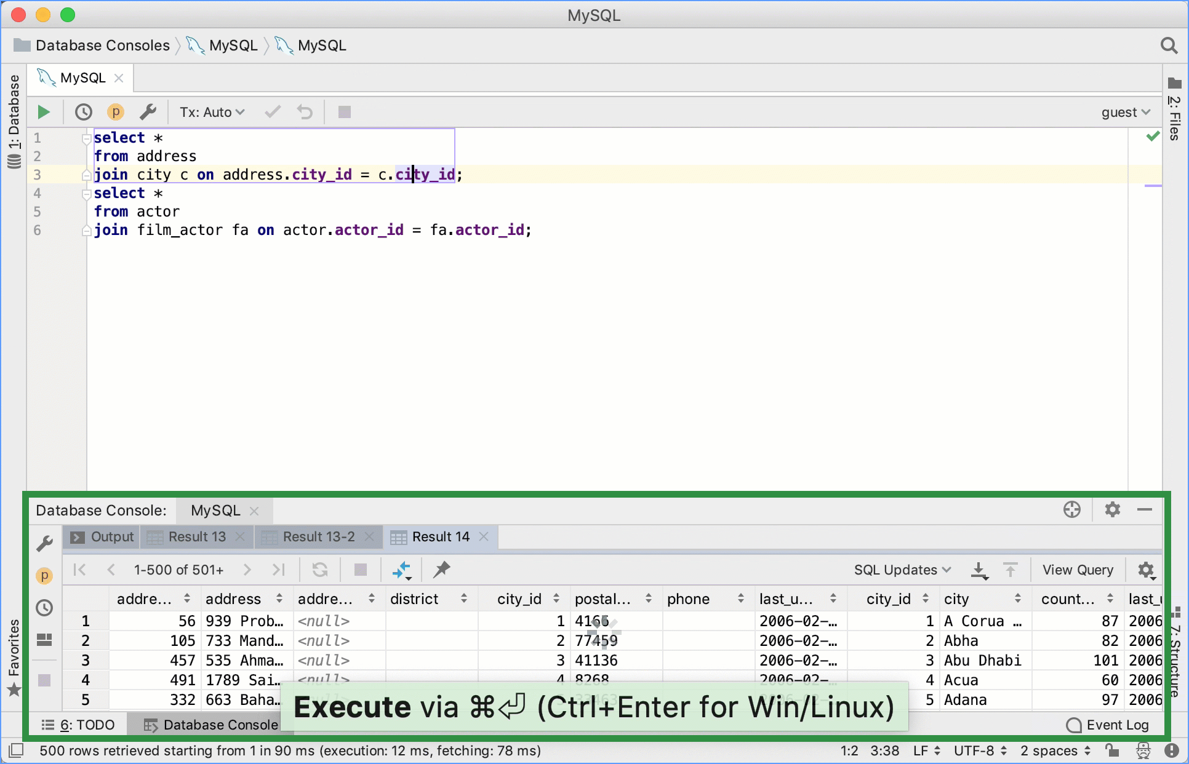Close the MySQL editor tab
Viewport: 1189px width, 764px height.
119,78
